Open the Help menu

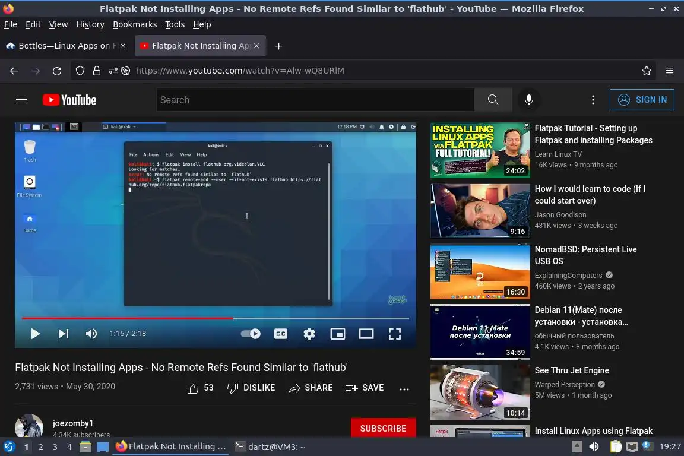click(202, 24)
